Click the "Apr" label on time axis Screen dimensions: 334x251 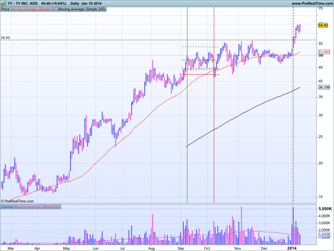pyautogui.click(x=37, y=248)
